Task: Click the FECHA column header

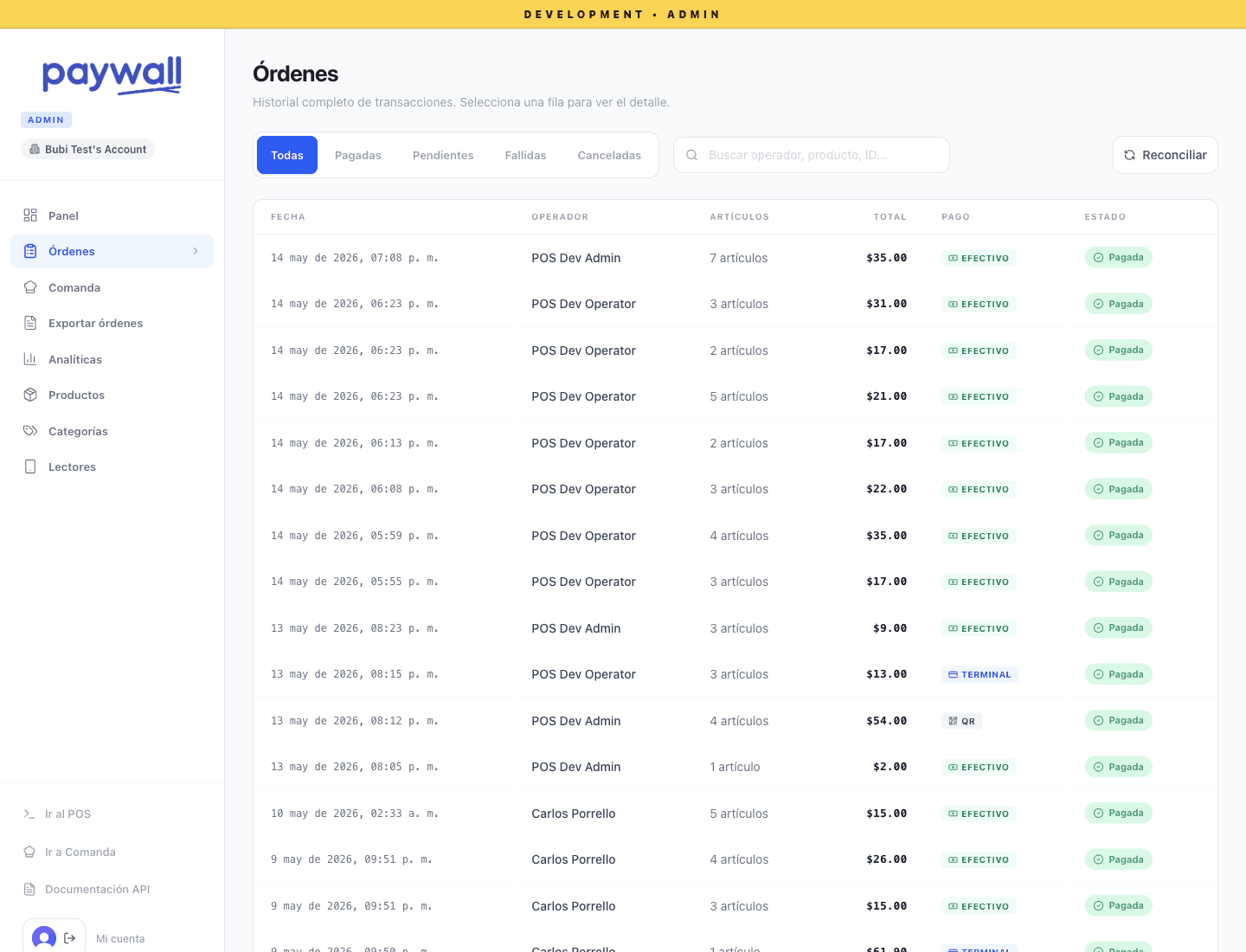Action: tap(288, 217)
